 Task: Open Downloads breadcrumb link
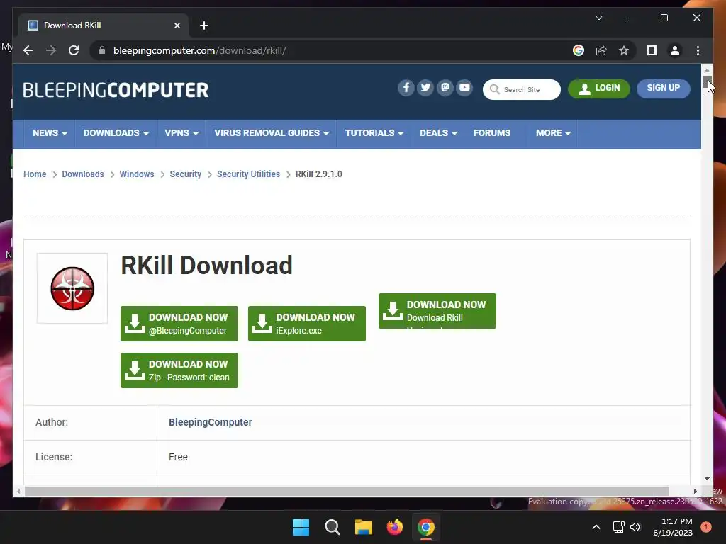(x=83, y=174)
